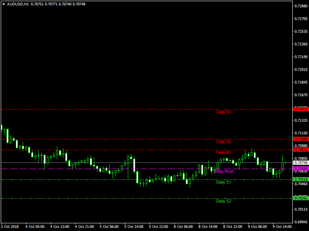Click the 0.72880 price scale label
The width and height of the screenshot is (309, 231).
click(301, 6)
